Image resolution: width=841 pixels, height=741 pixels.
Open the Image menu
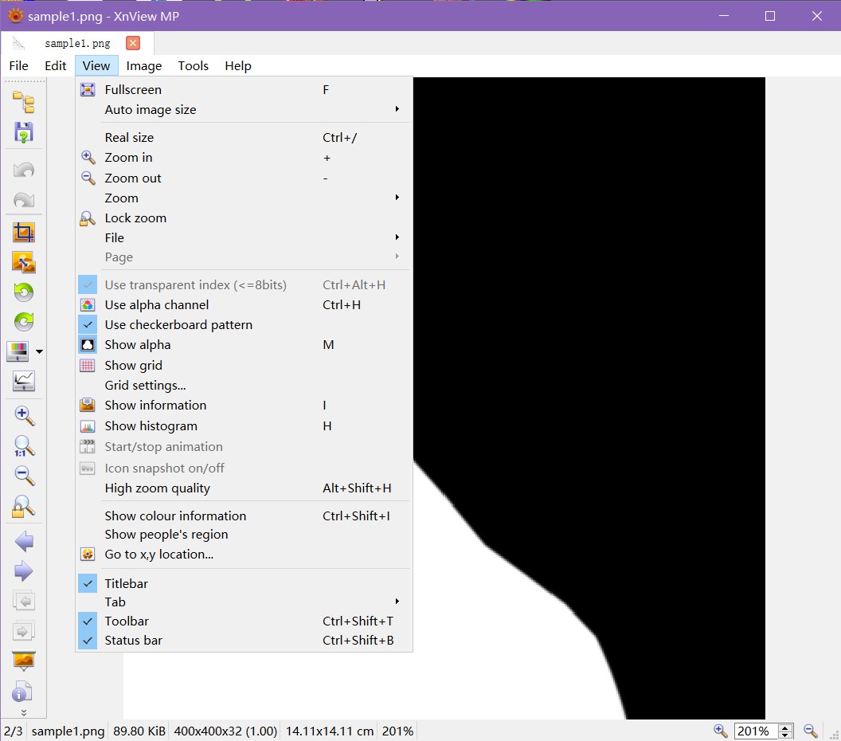(x=143, y=65)
